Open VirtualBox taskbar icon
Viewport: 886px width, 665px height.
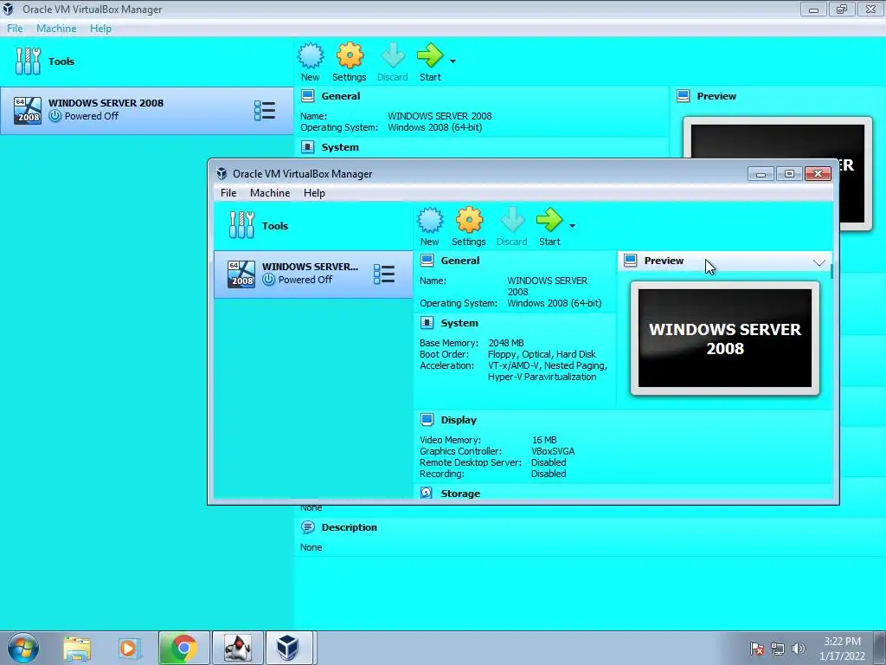[288, 648]
